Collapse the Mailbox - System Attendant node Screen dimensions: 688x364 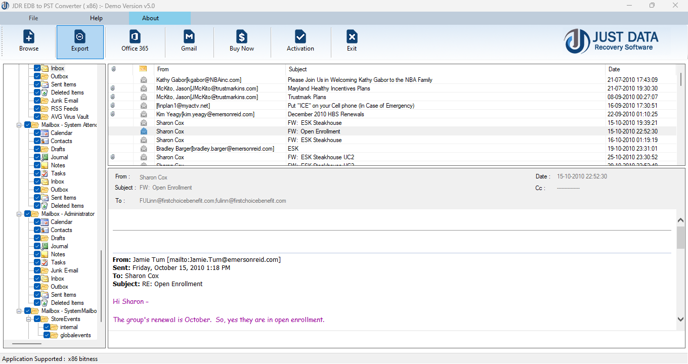click(19, 124)
